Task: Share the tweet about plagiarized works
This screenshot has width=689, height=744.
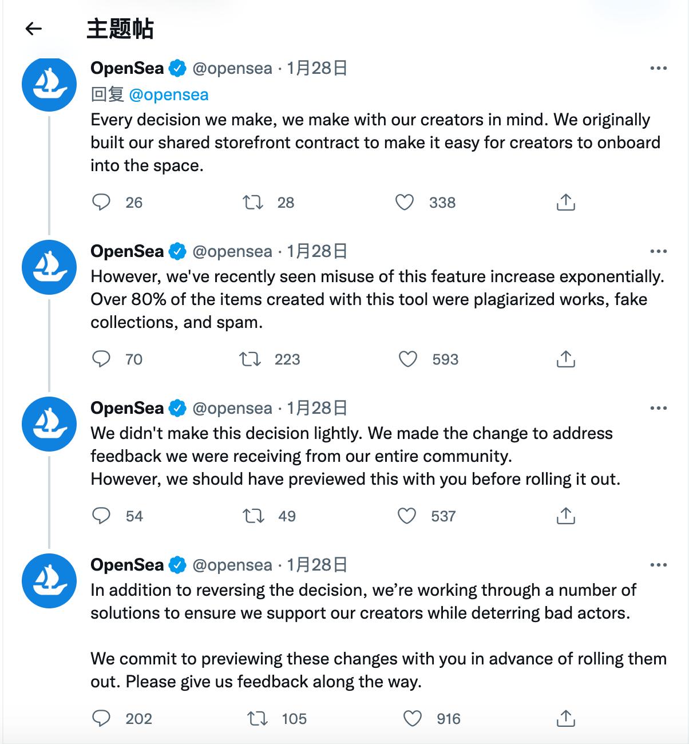Action: pyautogui.click(x=565, y=359)
